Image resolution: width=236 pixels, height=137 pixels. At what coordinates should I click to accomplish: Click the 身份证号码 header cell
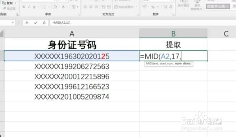(x=72, y=45)
